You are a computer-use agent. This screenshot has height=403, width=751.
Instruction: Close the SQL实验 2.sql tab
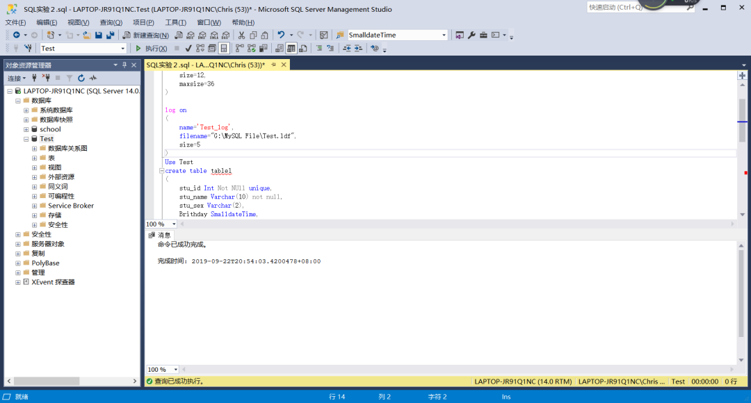(x=284, y=65)
